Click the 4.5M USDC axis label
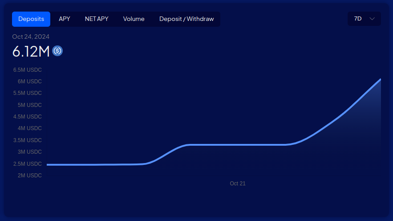 [x=28, y=117]
